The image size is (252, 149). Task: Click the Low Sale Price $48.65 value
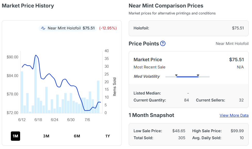179,131
